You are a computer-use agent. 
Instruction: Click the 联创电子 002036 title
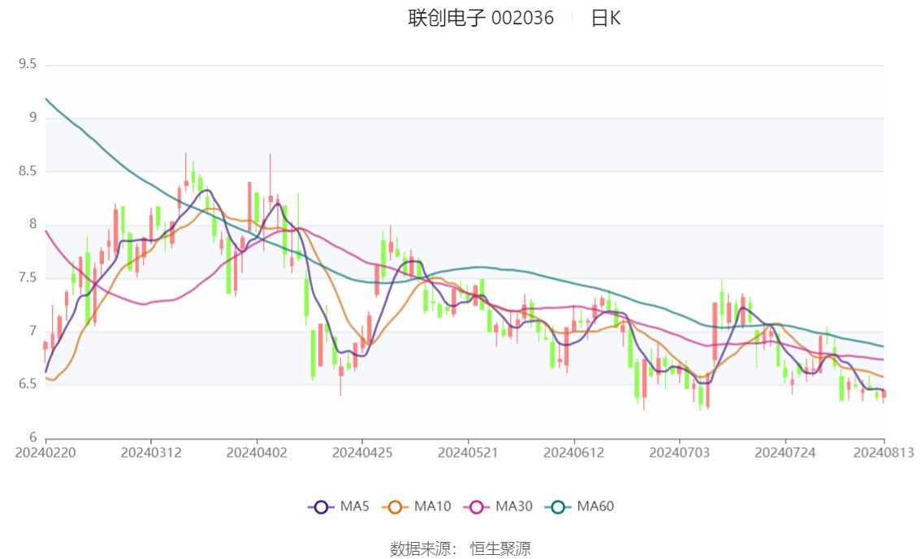click(481, 18)
